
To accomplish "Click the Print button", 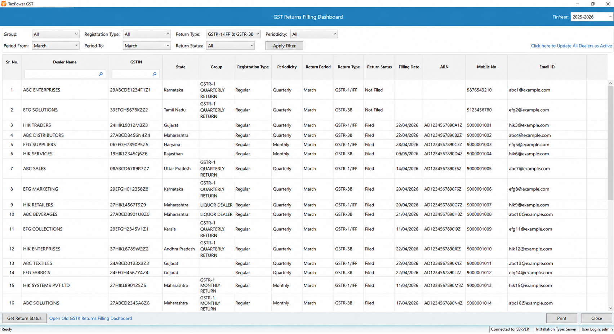I will [x=561, y=318].
